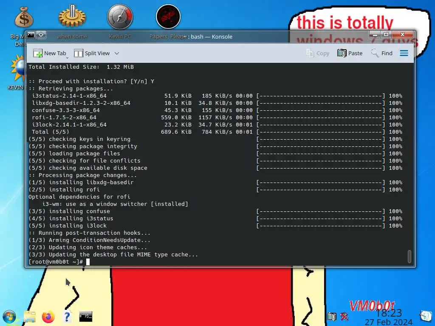Click '(1/3) Arming ConditionNeedsUpdate...' line
The image size is (435, 326).
(89, 240)
